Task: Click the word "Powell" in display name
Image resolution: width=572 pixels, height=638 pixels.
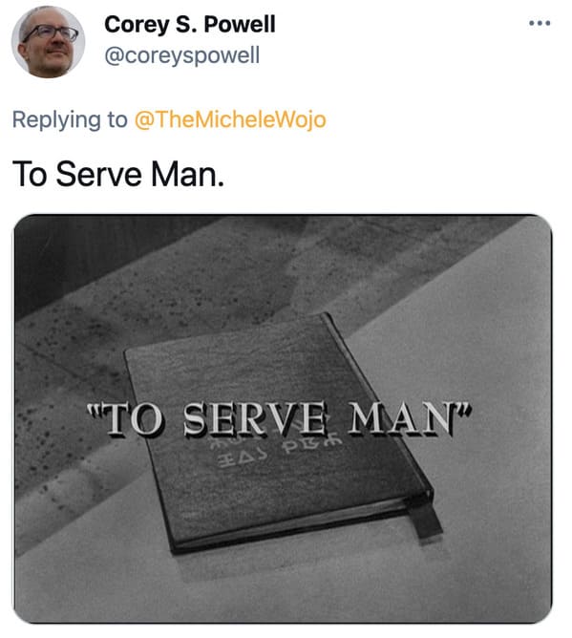Action: [240, 25]
